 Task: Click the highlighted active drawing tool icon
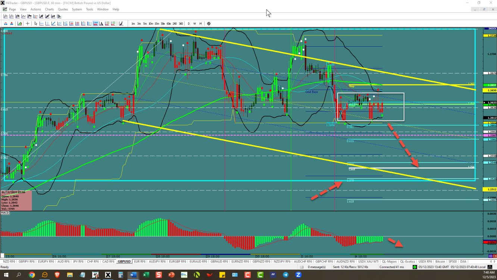click(95, 24)
